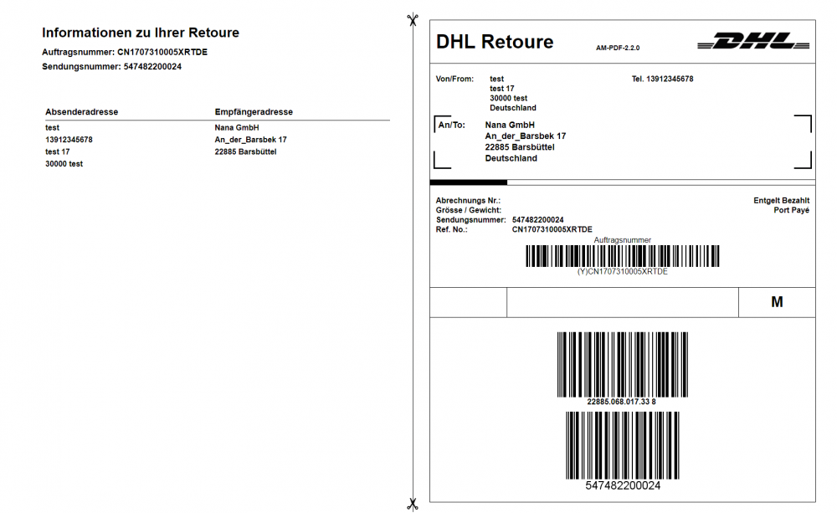Select '547482200024' below the bottom barcode
The image size is (837, 513).
[623, 485]
